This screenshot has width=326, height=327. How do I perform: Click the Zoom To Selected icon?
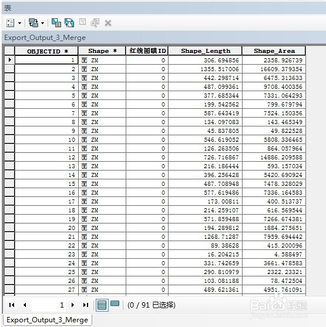[95, 22]
